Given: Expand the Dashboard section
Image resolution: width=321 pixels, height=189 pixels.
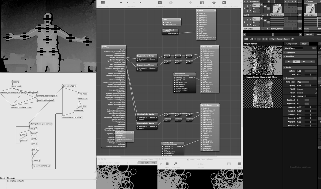Looking at the screenshot, I should pos(284,53).
